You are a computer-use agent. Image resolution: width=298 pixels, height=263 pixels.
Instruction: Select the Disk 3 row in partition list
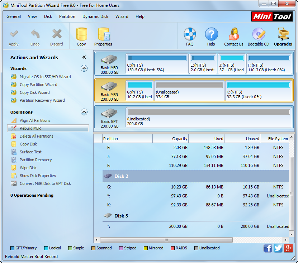point(121,216)
